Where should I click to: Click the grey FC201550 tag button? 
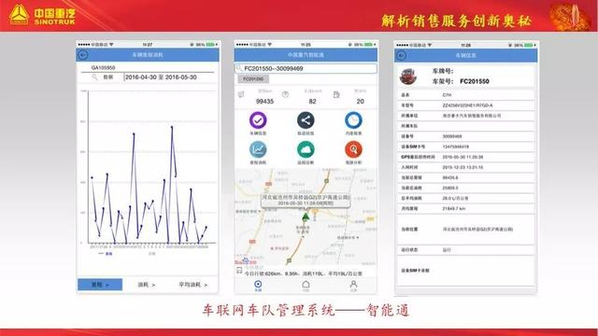(x=253, y=78)
